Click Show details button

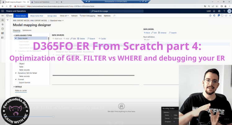pos(21,16)
